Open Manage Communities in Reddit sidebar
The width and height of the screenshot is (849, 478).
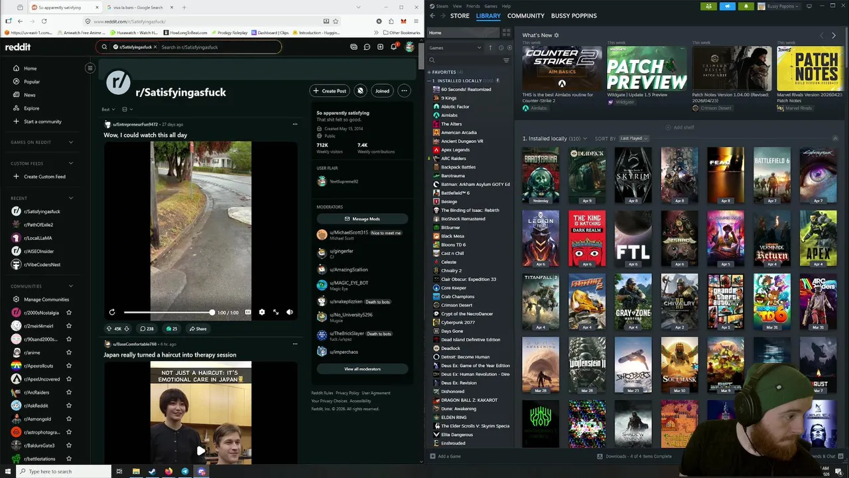click(x=46, y=299)
